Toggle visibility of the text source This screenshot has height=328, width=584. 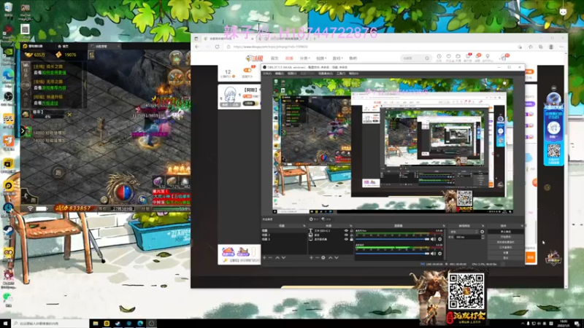click(346, 230)
